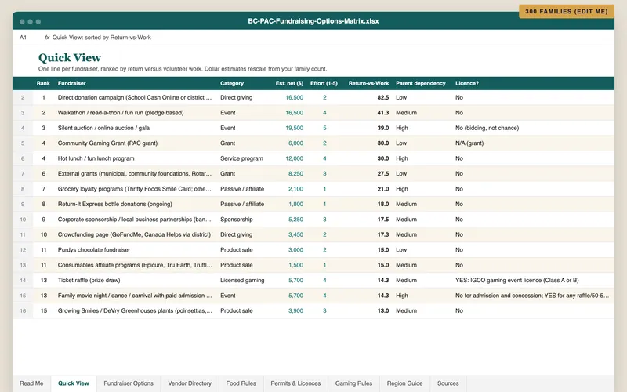Screen dimensions: 627x392
Task: Select the External grants fundraiser cell
Action: pos(135,173)
